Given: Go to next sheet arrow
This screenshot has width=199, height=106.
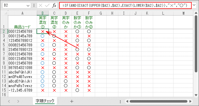Looking at the screenshot, I should click(18, 101).
